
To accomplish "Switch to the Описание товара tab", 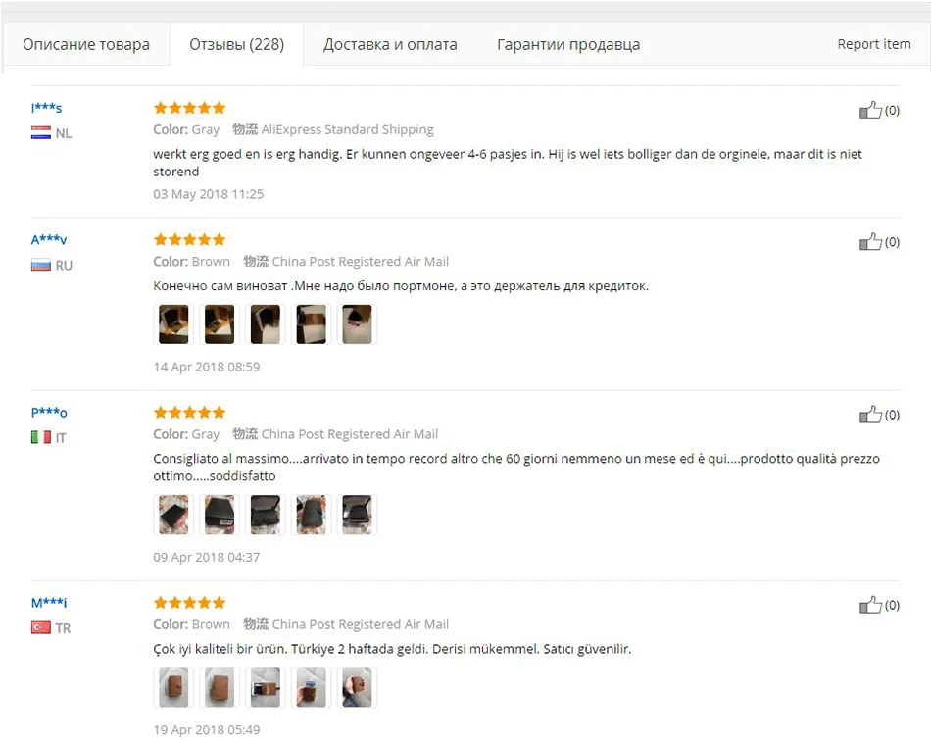I will [86, 44].
